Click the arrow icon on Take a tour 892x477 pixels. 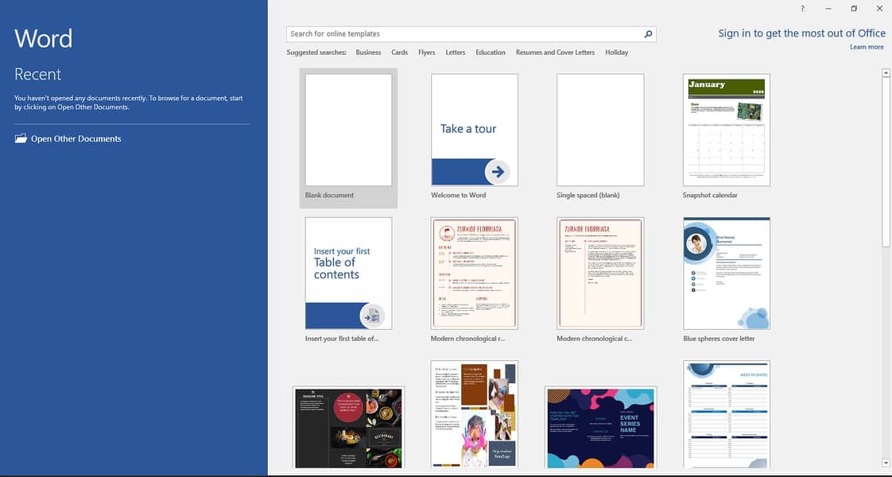pyautogui.click(x=498, y=172)
